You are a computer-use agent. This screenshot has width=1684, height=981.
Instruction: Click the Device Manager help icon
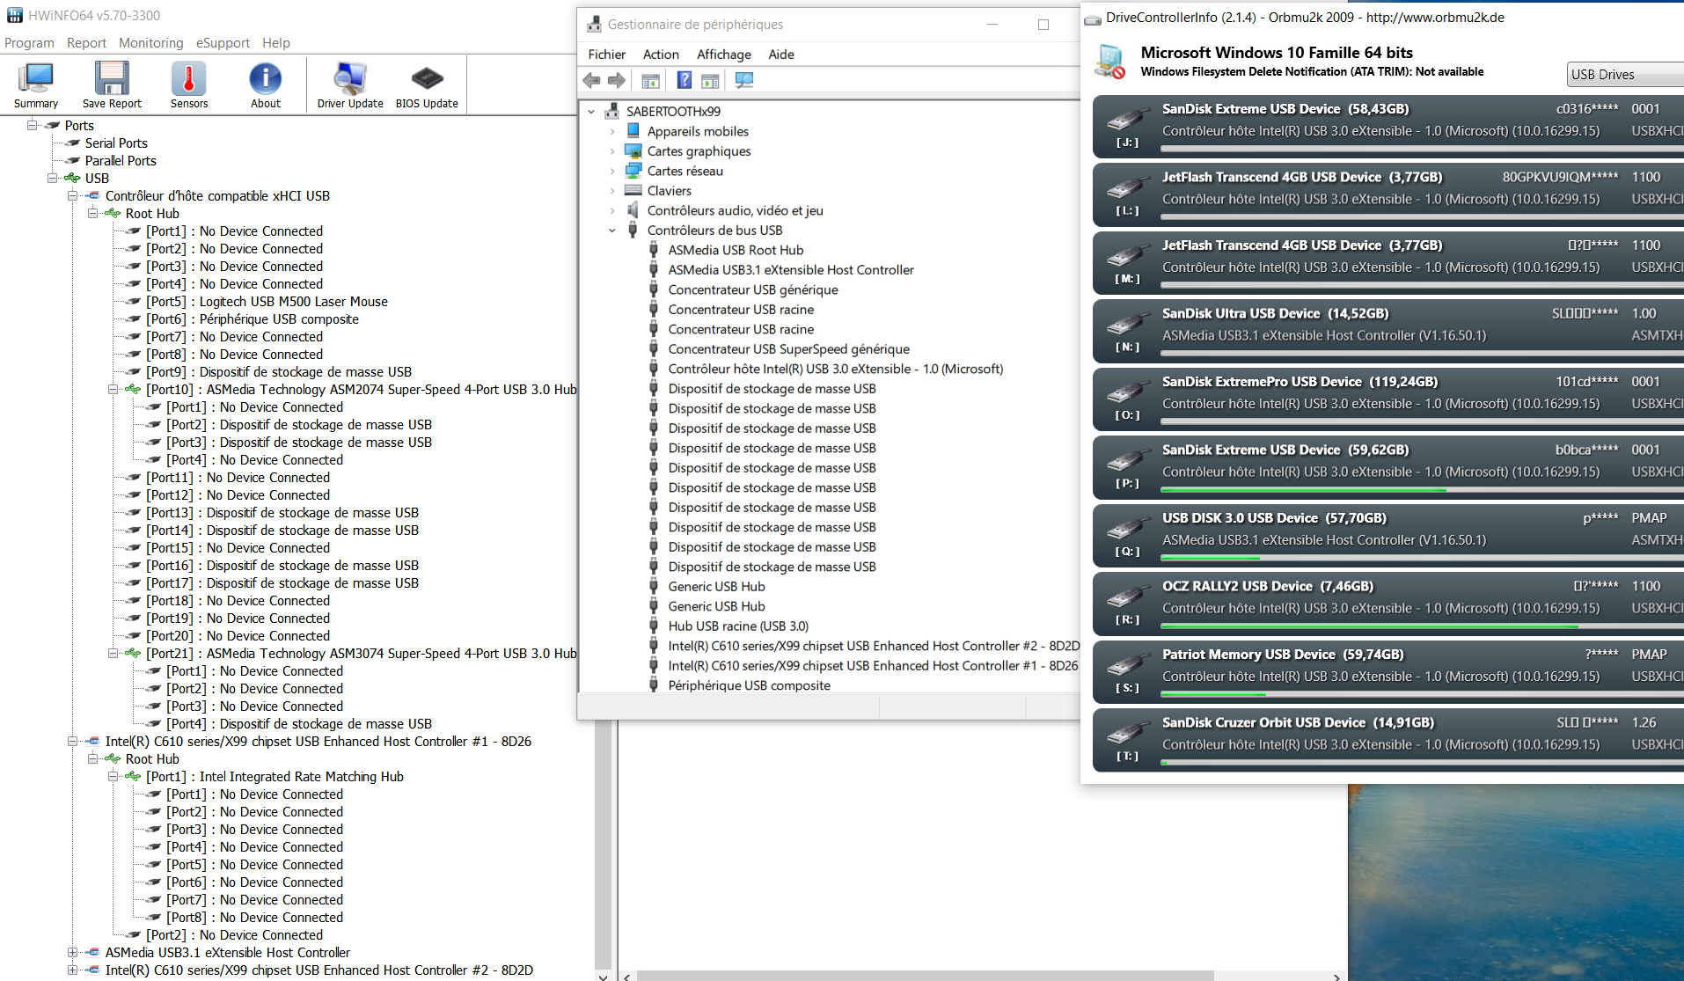tap(684, 81)
